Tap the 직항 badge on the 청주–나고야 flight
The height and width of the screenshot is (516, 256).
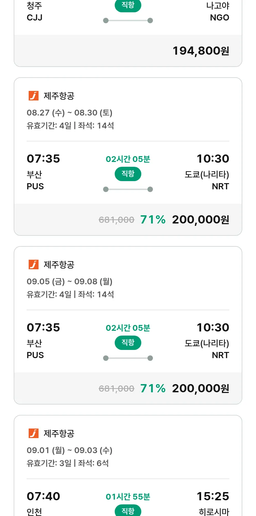[x=128, y=5]
